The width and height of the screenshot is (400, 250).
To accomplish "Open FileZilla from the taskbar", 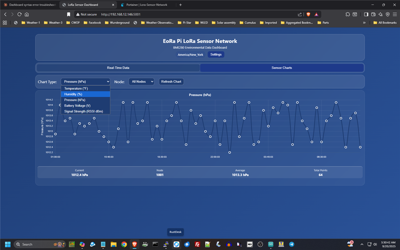I will click(x=197, y=244).
